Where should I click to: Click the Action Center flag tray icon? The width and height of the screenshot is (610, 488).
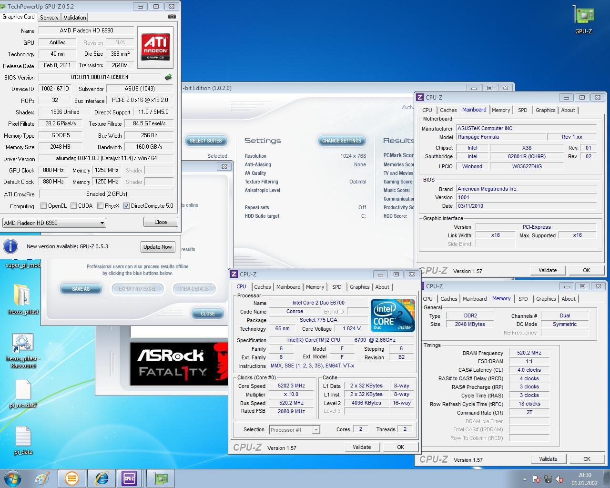click(537, 479)
